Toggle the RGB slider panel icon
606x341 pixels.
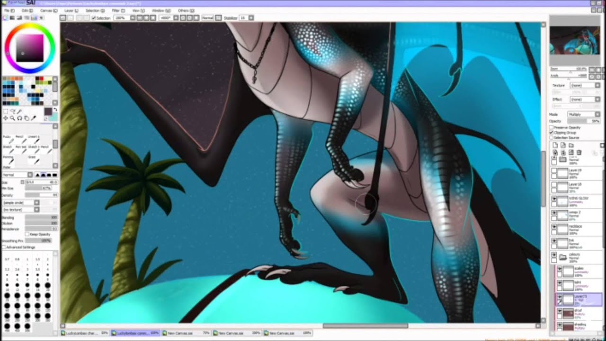[11, 18]
